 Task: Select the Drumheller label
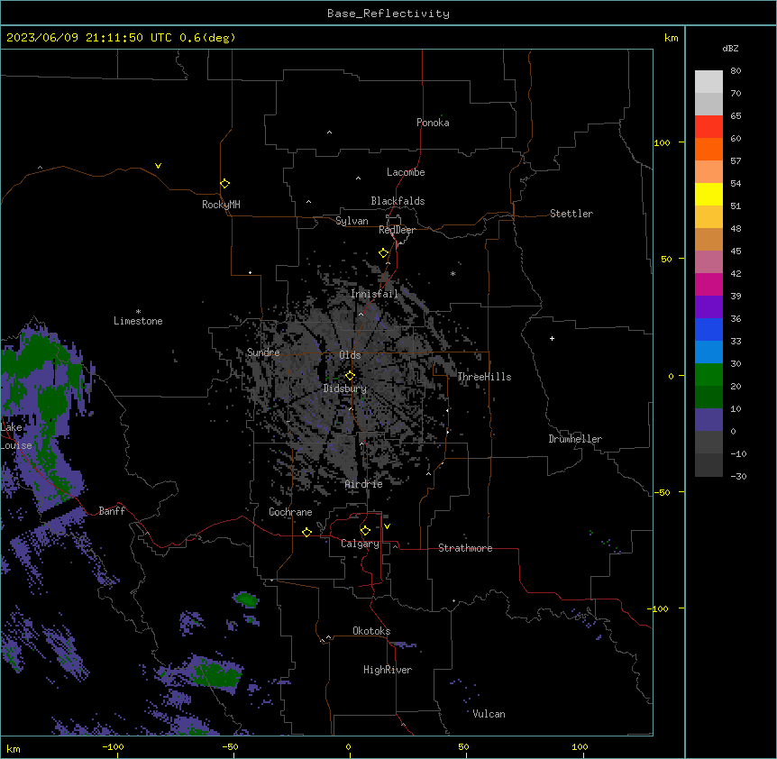(x=575, y=439)
